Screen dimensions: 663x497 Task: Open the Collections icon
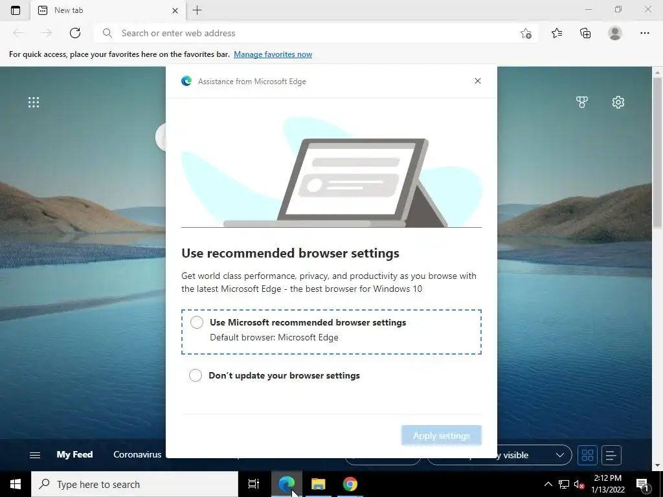click(585, 33)
